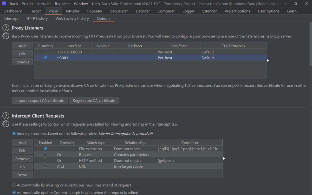Select the Options sub-tab
The image size is (312, 195).
103,18
